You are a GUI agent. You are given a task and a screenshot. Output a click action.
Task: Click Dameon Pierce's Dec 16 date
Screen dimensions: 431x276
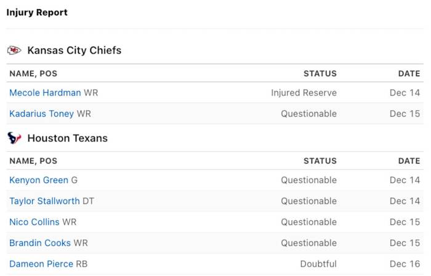(x=405, y=264)
